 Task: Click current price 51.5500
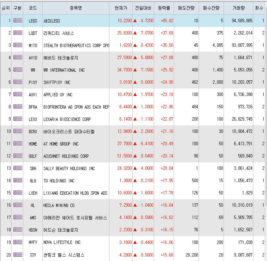point(124,156)
